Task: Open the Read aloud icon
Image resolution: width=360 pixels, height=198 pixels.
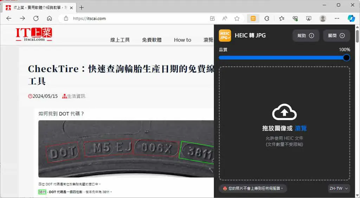Action: [225, 18]
